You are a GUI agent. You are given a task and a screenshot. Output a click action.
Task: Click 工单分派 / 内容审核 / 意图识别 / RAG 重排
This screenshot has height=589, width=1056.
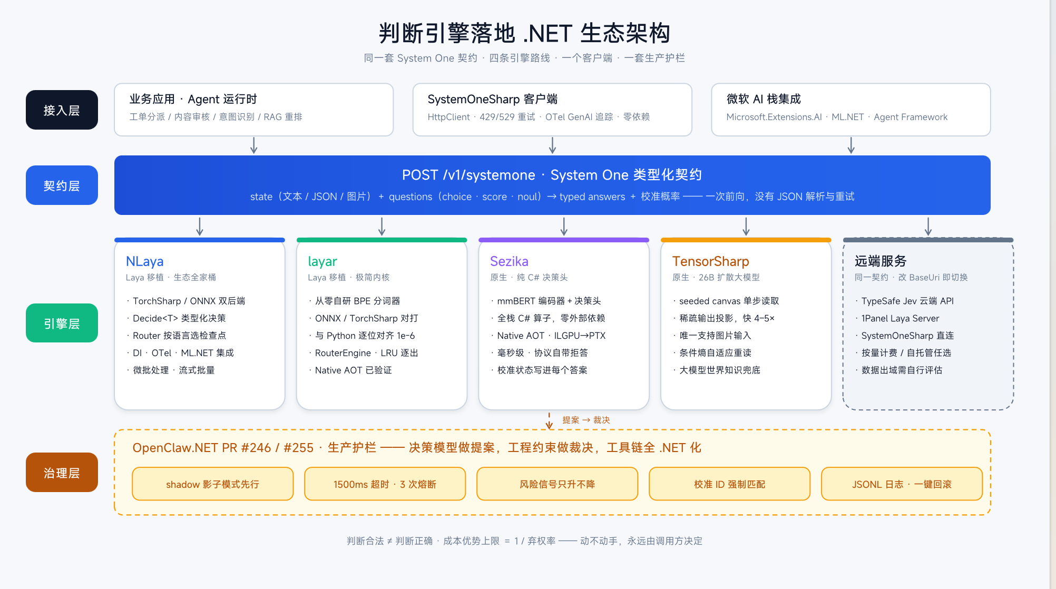[216, 117]
